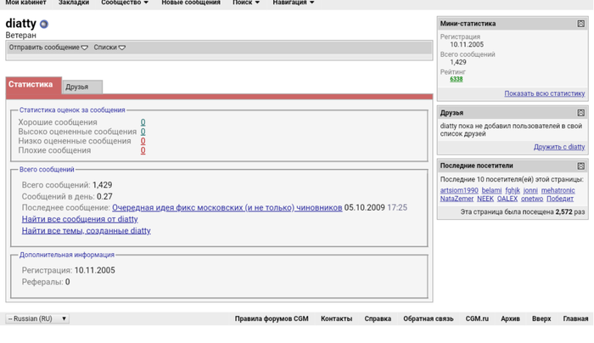This screenshot has width=594, height=343.
Task: Expand the Списки dropdown
Action: tap(109, 48)
